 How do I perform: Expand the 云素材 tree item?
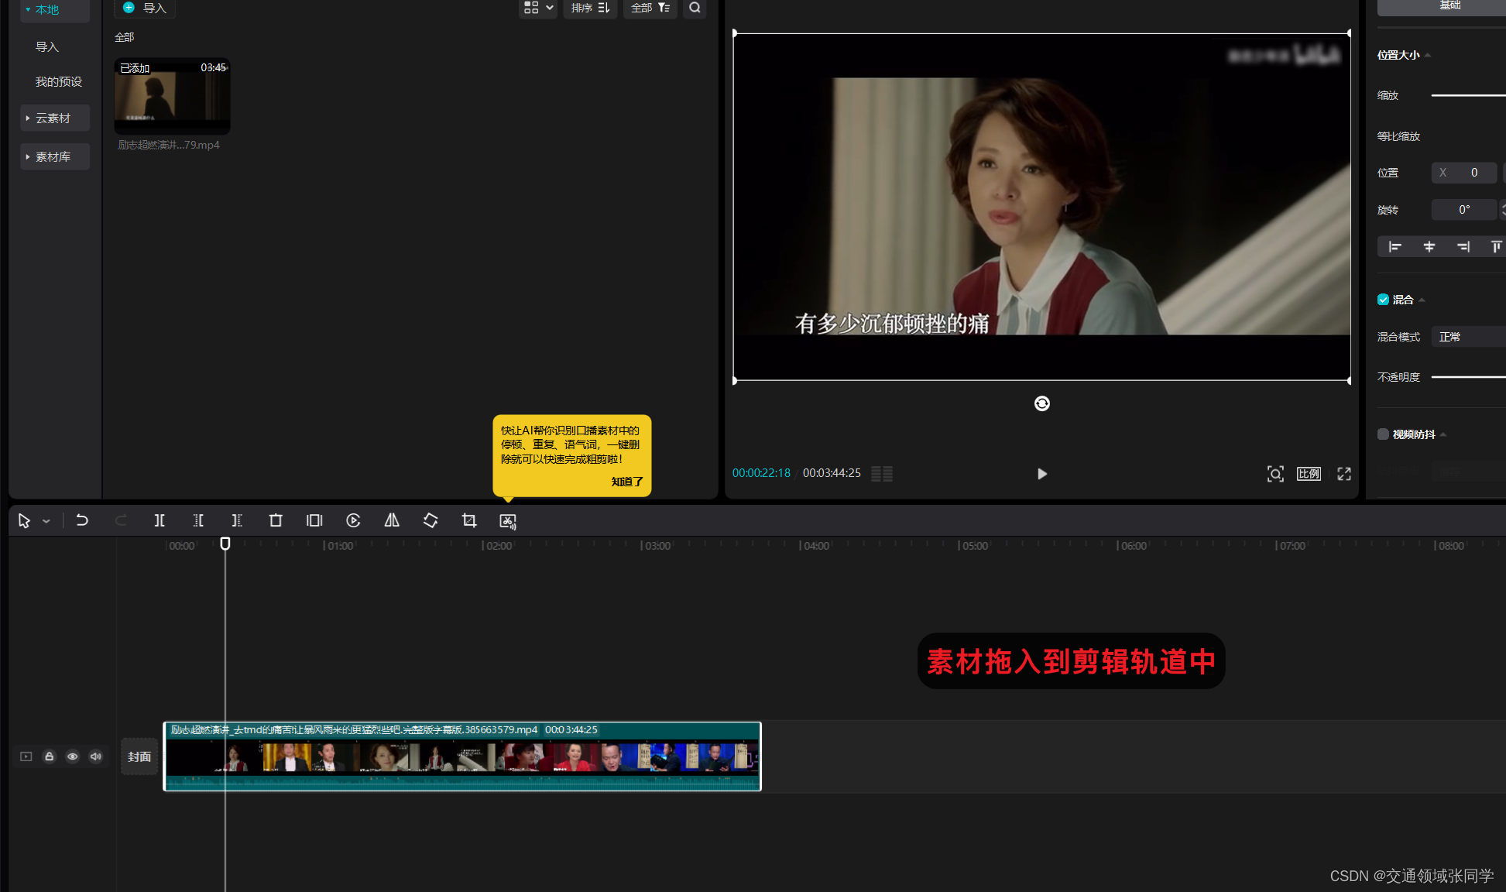click(54, 118)
